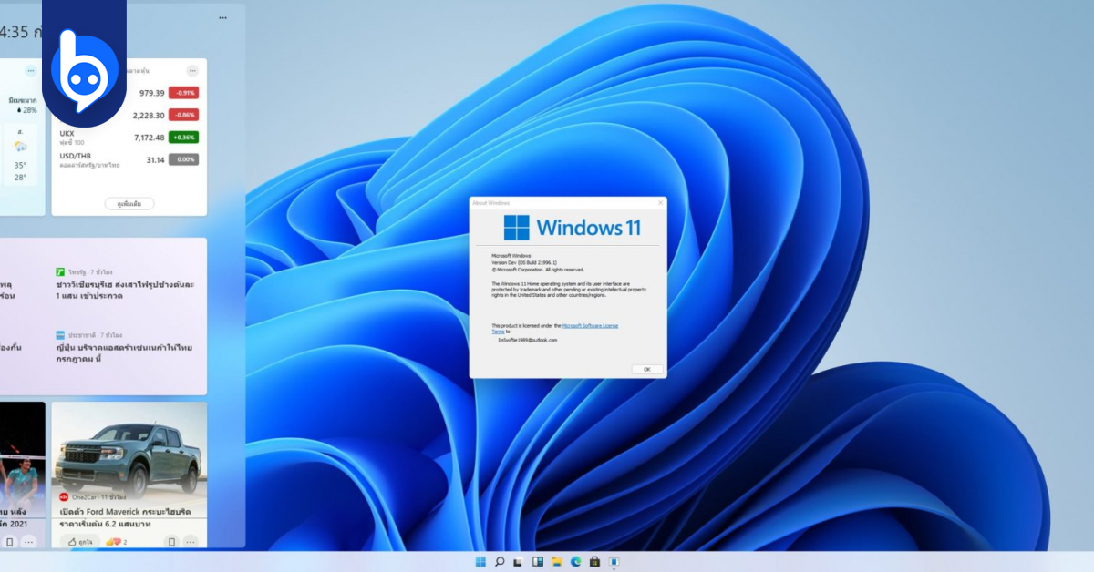Launch File Explorer from the taskbar
Image resolution: width=1094 pixels, height=572 pixels.
557,561
